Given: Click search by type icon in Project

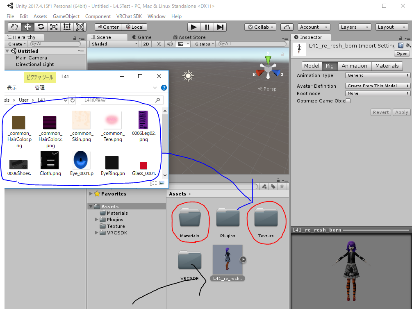Looking at the screenshot, I should (x=264, y=186).
